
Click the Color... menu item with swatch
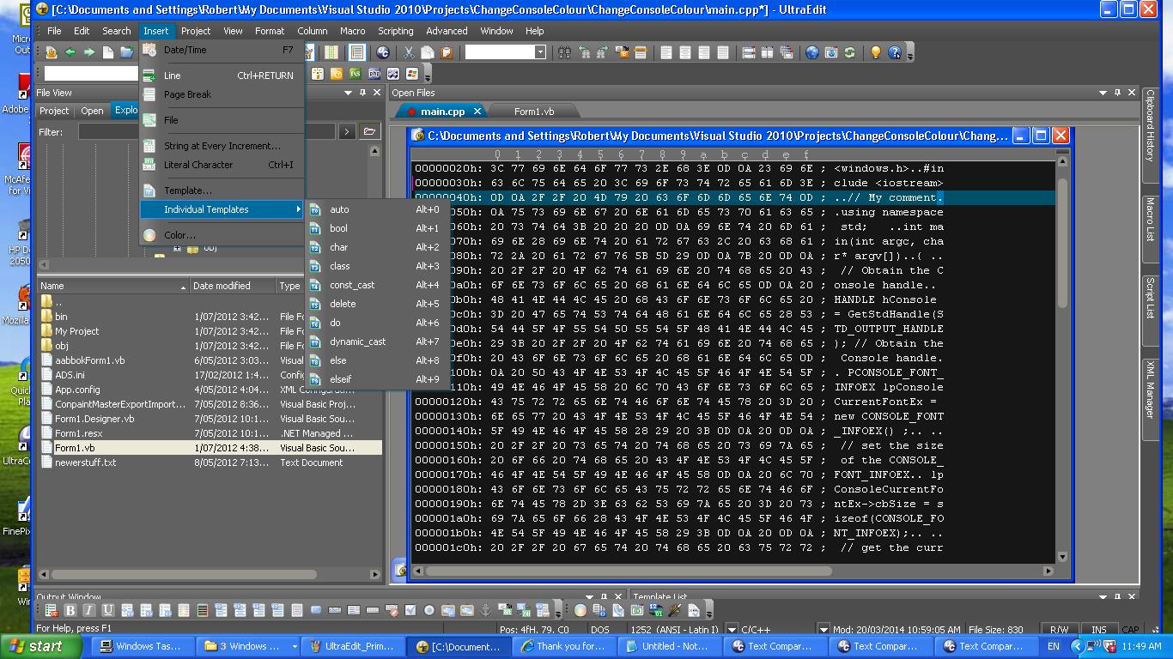click(179, 235)
